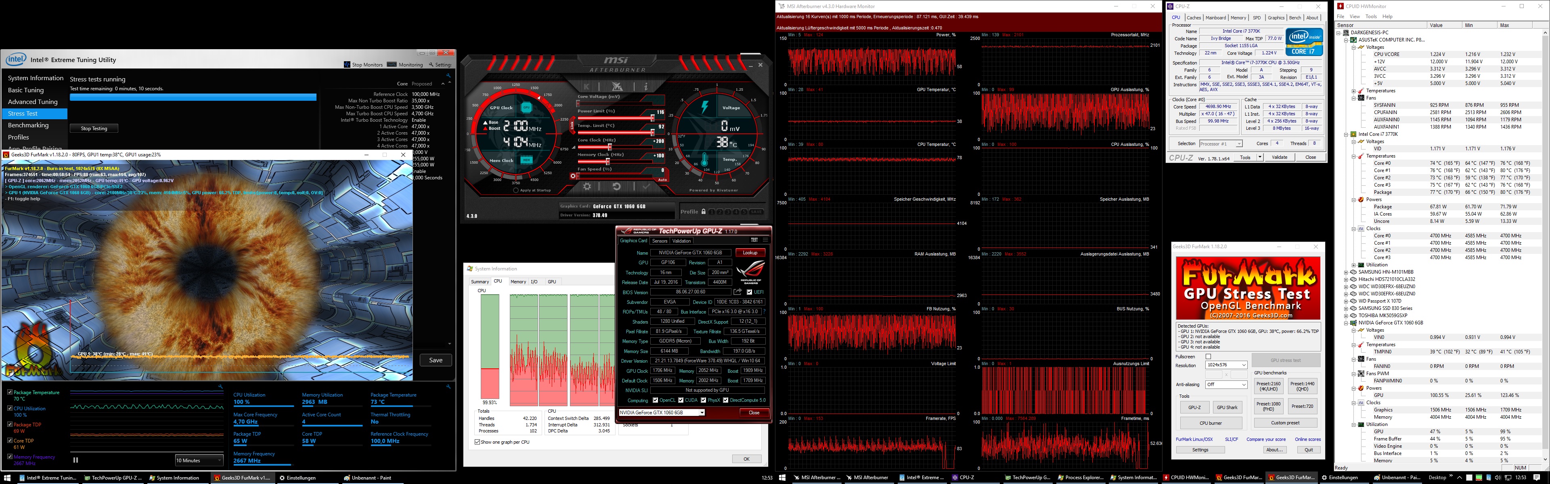This screenshot has width=1550, height=484.
Task: Uncheck Package Temperature monitor in XTU
Action: pyautogui.click(x=10, y=392)
